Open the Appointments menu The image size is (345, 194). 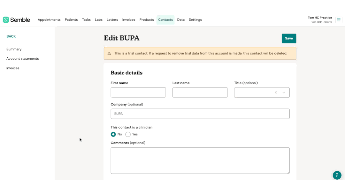point(49,20)
